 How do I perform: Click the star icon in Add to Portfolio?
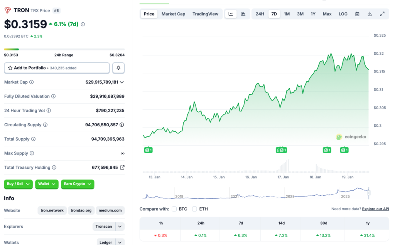pos(10,68)
